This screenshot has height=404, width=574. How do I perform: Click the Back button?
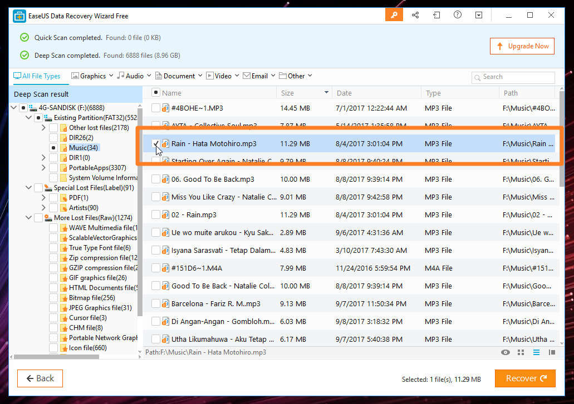40,378
